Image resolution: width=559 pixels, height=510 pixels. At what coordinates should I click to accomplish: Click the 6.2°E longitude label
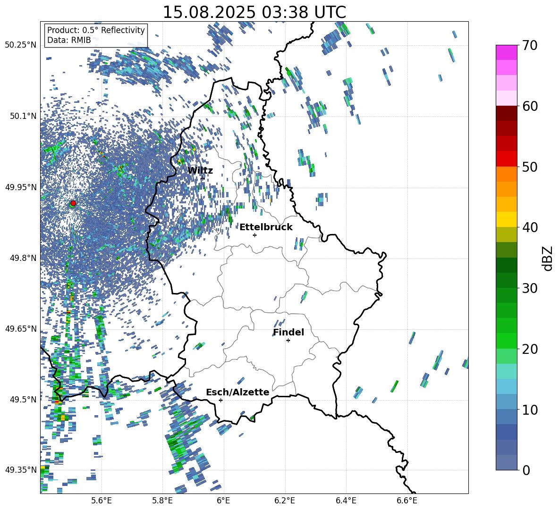285,501
